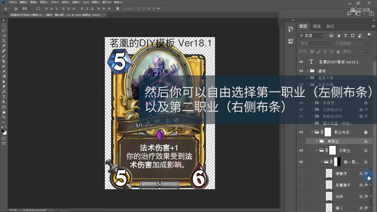Toggle the Auto-Select checkbox in options bar

tap(16, 9)
